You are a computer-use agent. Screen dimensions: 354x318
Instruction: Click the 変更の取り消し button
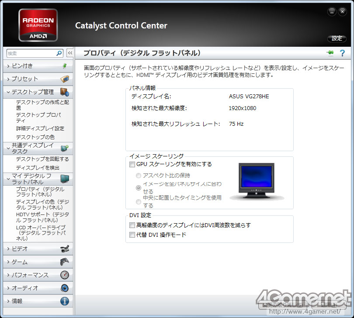pos(282,305)
